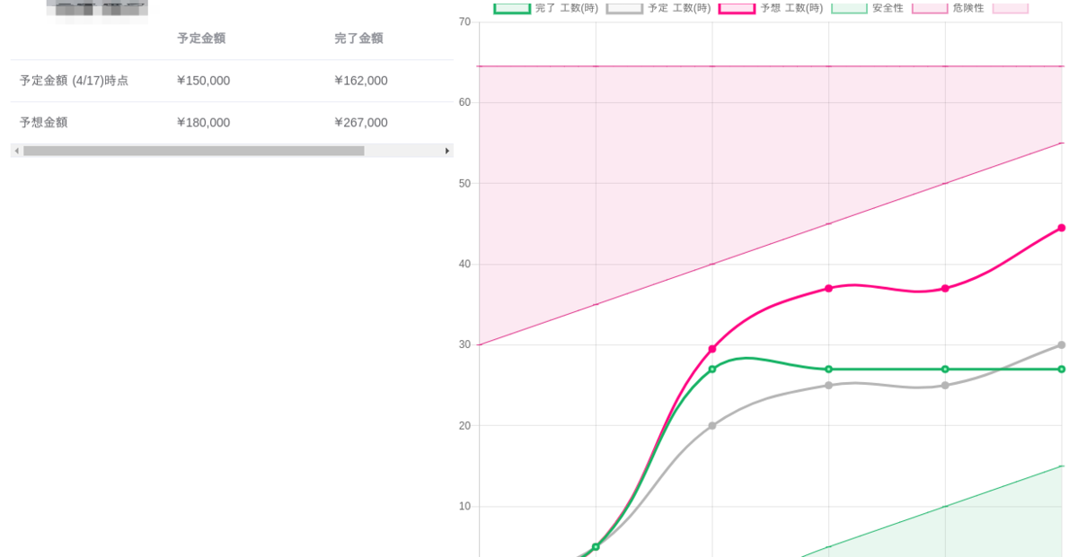Click the gray 予定 data point at 30
Viewport: 1078px width, 557px height.
click(1061, 344)
